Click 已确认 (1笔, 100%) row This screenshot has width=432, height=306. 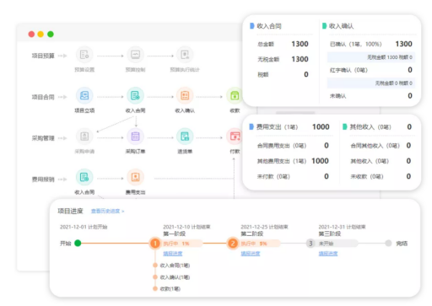[371, 44]
